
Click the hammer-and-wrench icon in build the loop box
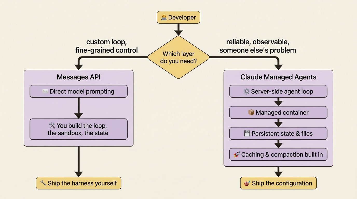(52, 126)
